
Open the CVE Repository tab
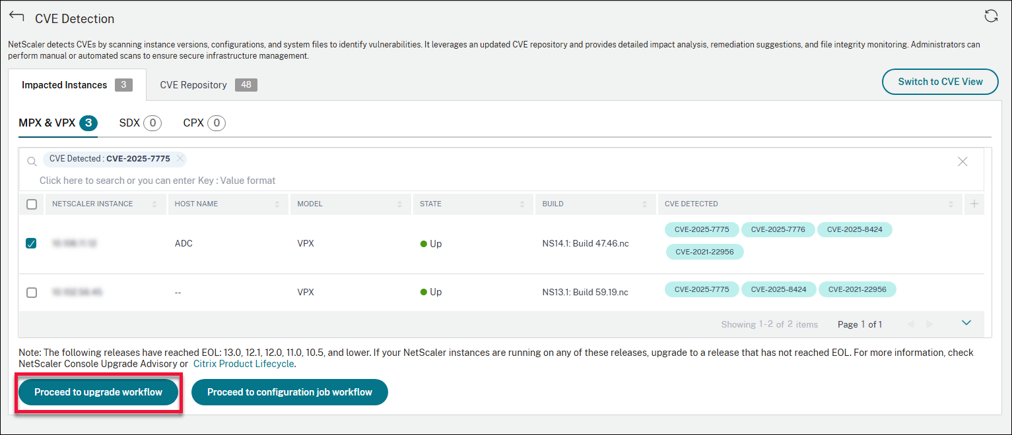tap(209, 85)
